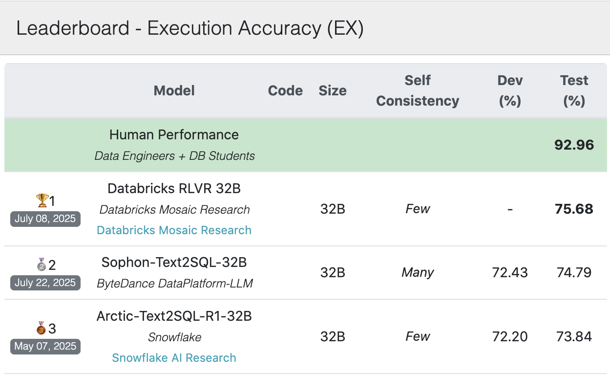Click the 32B size of Sophon-Text2SQL
Screen dimensions: 610x375
(333, 273)
